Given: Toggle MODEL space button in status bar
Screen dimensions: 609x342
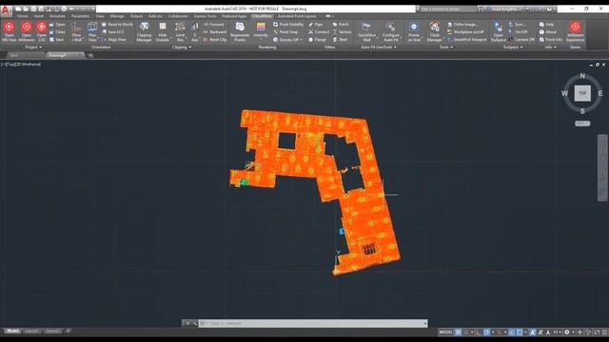Looking at the screenshot, I should pyautogui.click(x=445, y=332).
